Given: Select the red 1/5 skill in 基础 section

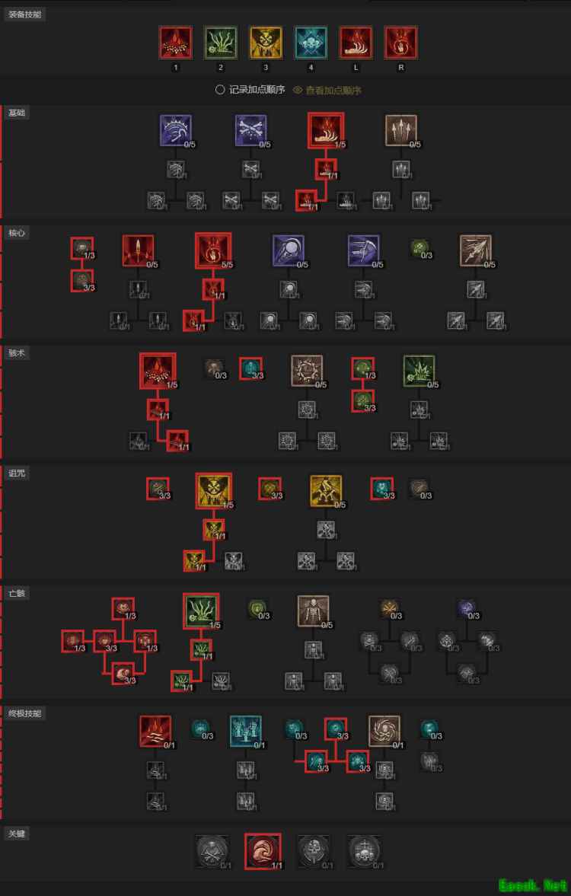Looking at the screenshot, I should 326,130.
